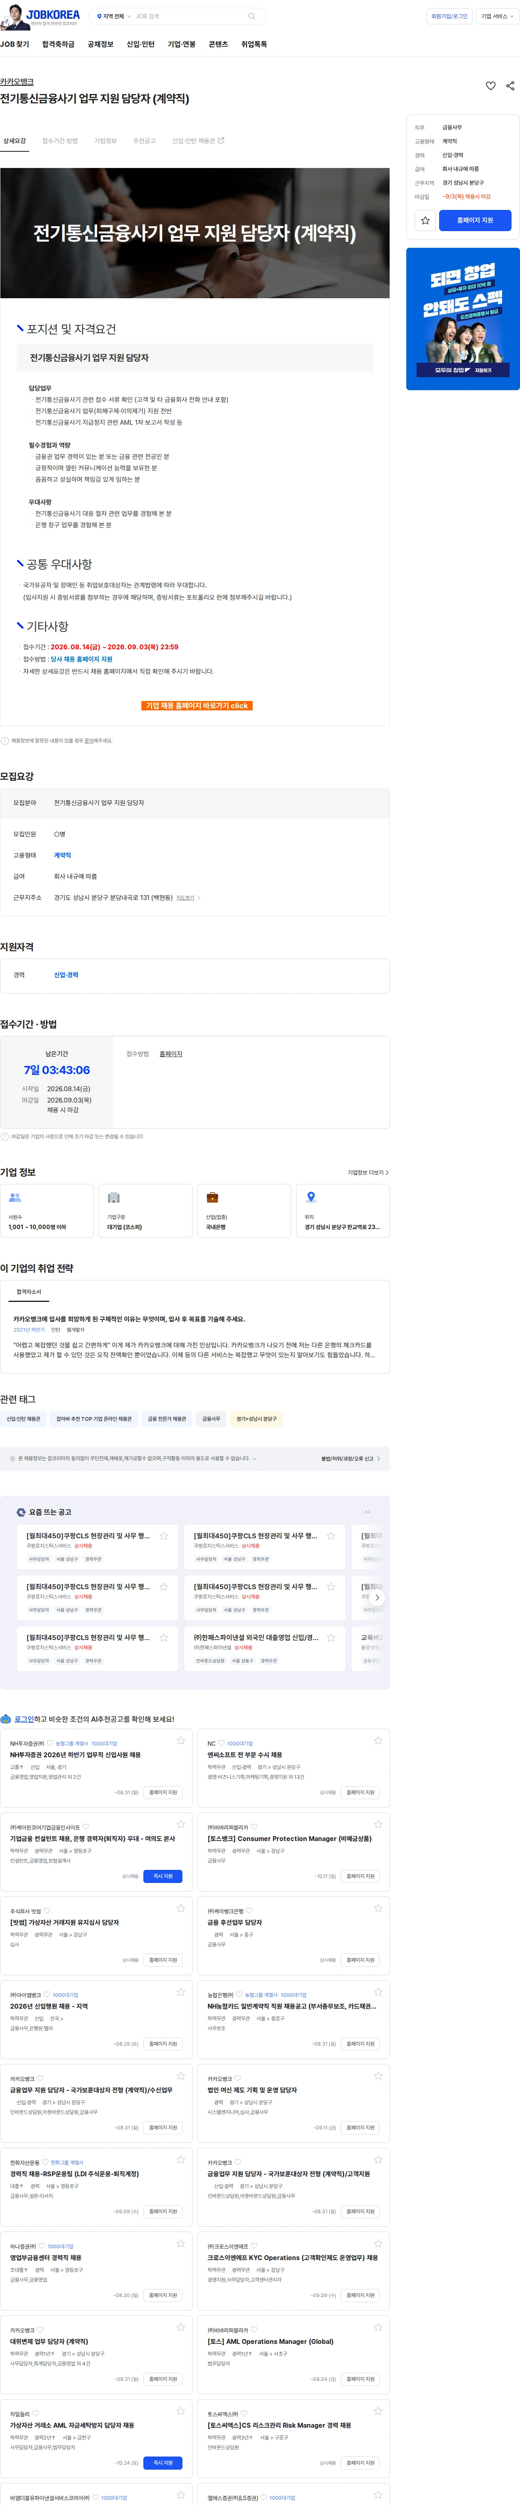Image resolution: width=520 pixels, height=2505 pixels.
Task: Click 홈페이지 지원 for 금융 후선업무 담당자
Action: (x=360, y=1961)
